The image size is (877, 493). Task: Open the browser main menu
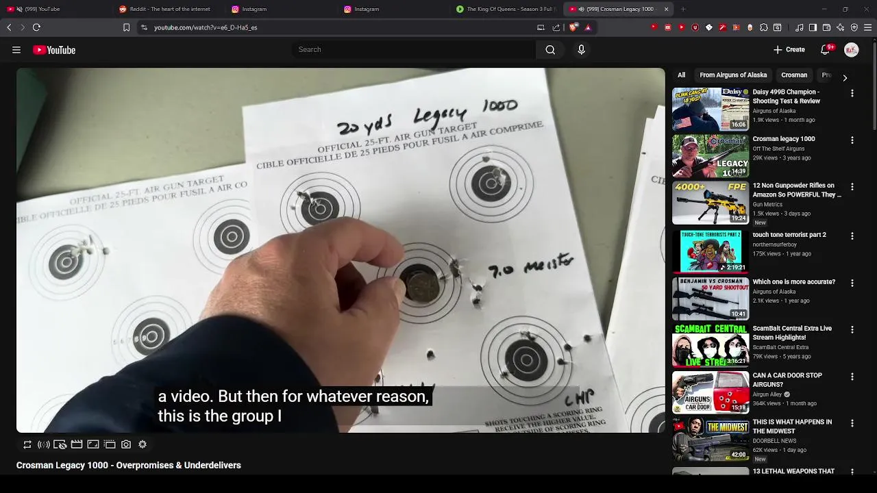click(868, 27)
